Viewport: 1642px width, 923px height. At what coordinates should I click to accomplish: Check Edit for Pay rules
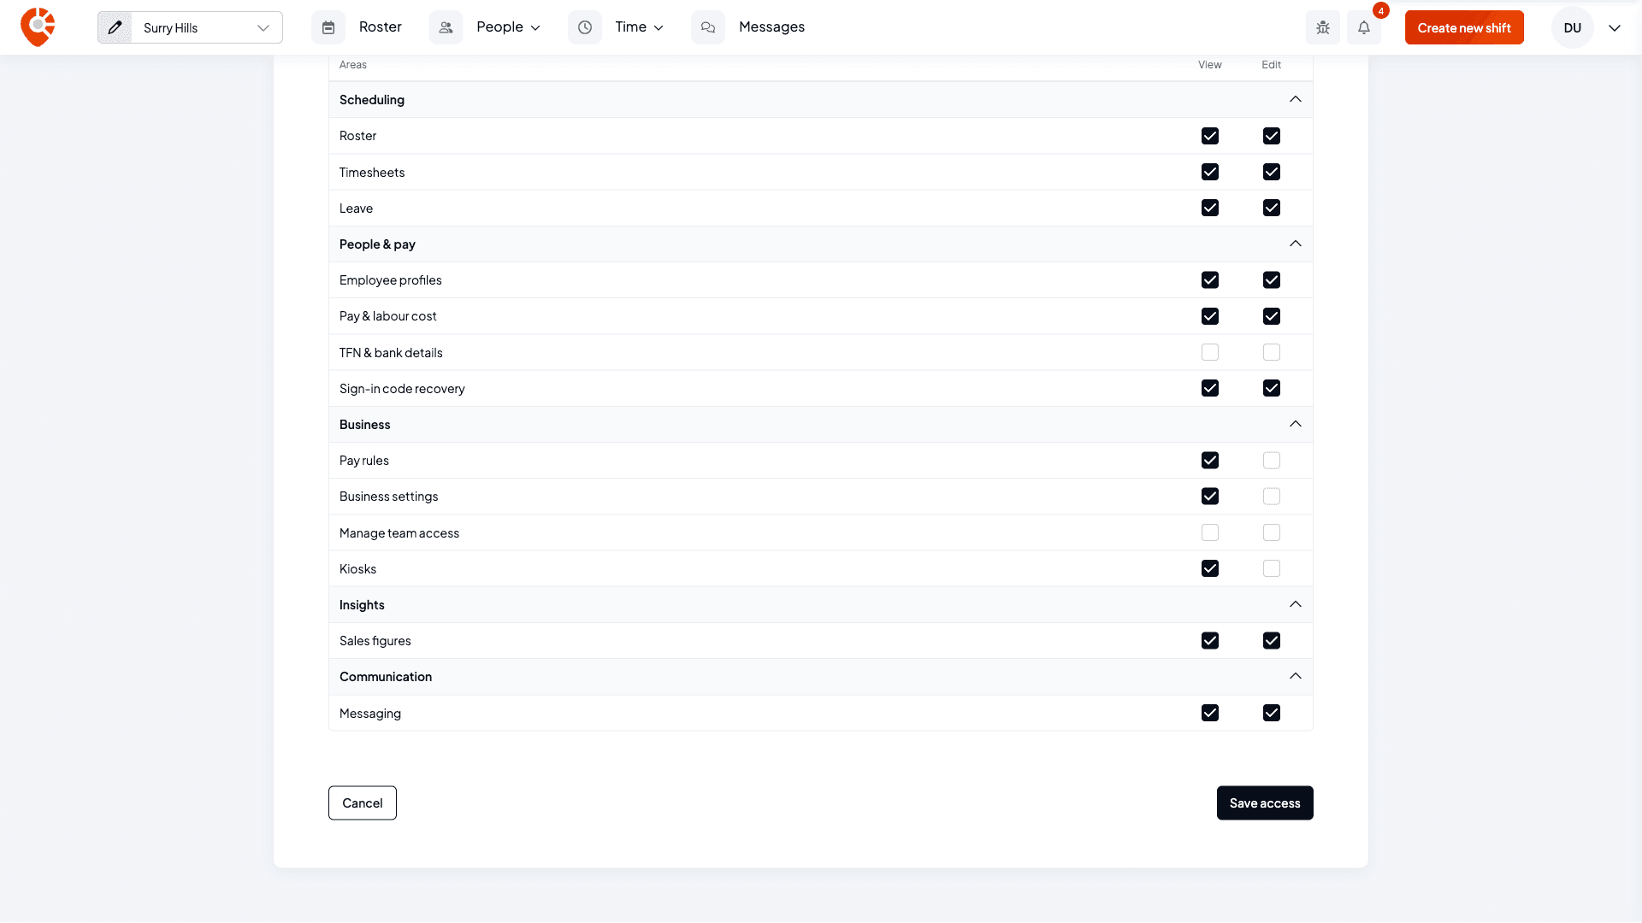(x=1272, y=461)
